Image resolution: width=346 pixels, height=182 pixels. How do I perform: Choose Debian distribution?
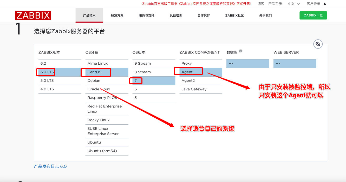point(107,81)
